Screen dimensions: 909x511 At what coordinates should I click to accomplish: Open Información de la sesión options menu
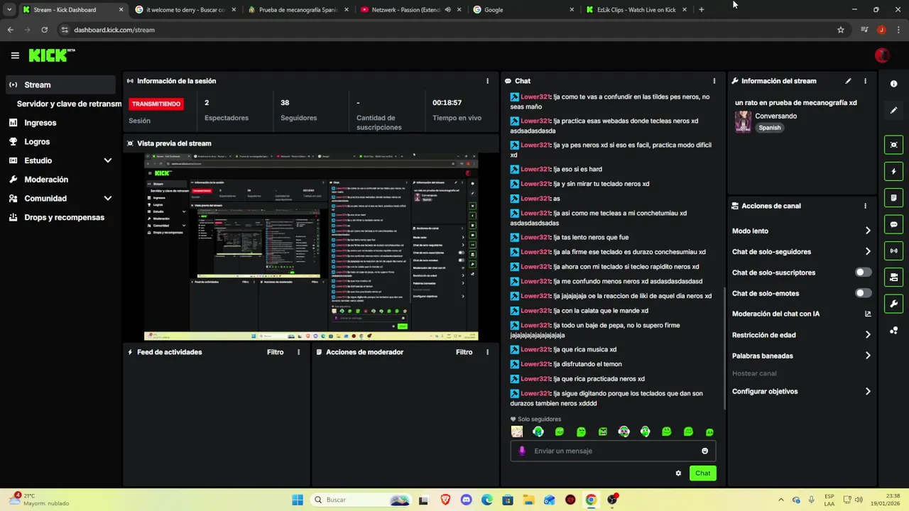pyautogui.click(x=487, y=81)
